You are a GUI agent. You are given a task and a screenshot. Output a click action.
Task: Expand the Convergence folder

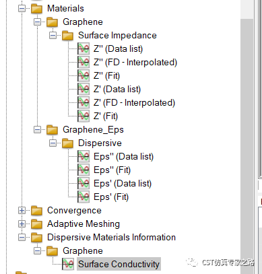[22, 211]
